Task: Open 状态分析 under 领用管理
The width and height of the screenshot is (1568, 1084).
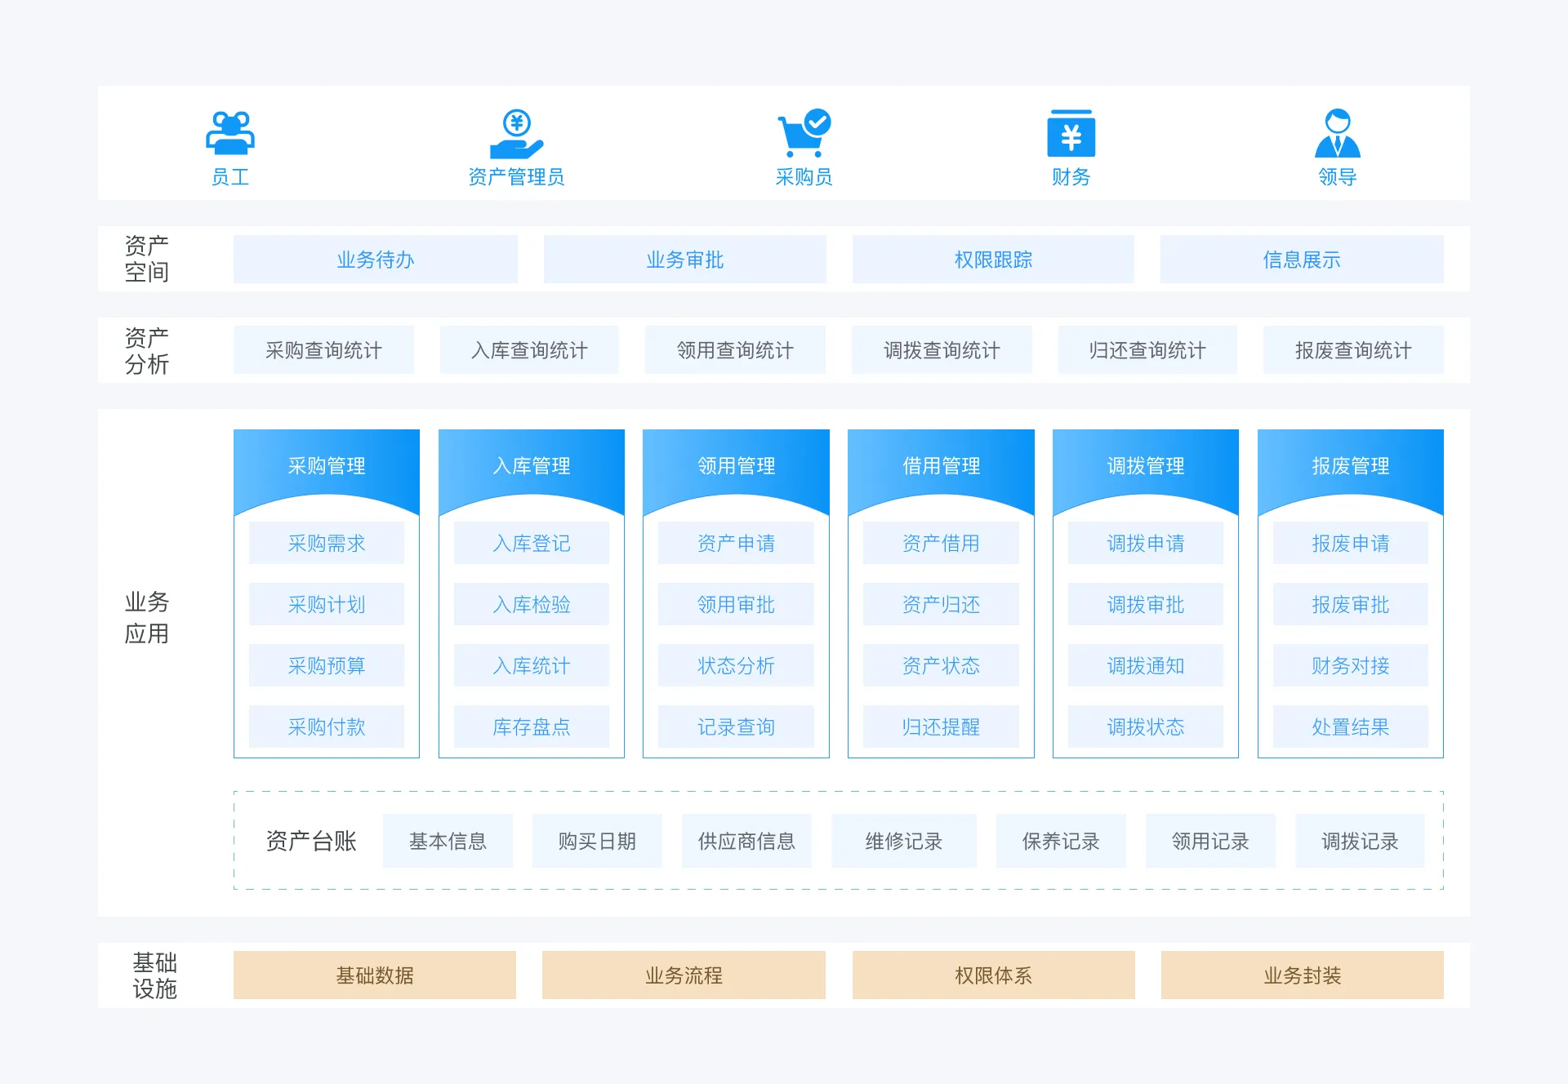Action: click(x=736, y=666)
